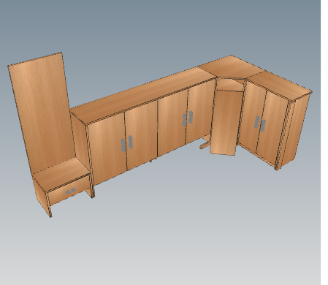Click the handles on the right-wing cabinet doors
Viewport: 328px width, 285px height.
pos(260,124)
